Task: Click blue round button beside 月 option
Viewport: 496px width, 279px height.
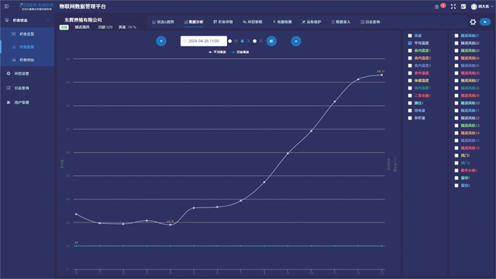Action: click(x=272, y=41)
